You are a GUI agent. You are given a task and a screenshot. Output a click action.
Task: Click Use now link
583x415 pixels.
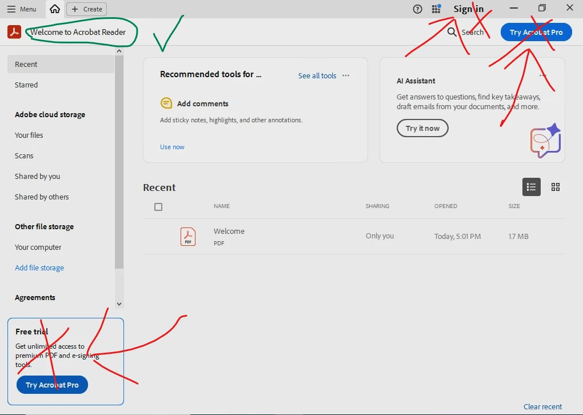tap(172, 147)
